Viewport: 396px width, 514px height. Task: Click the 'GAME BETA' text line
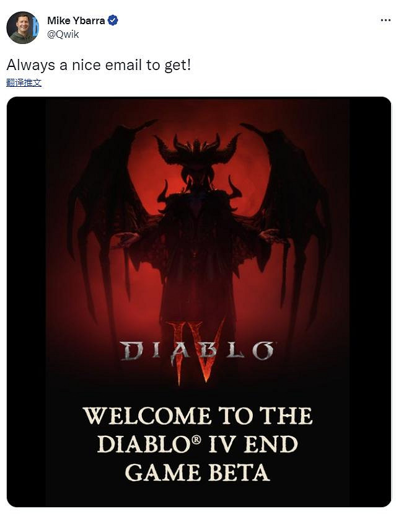(198, 472)
